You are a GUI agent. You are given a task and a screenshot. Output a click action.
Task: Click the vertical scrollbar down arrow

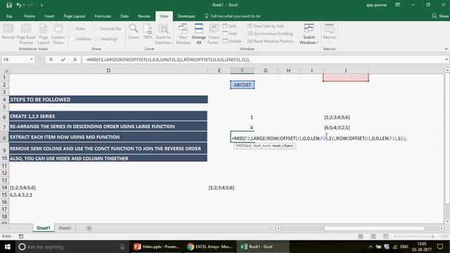(x=447, y=221)
